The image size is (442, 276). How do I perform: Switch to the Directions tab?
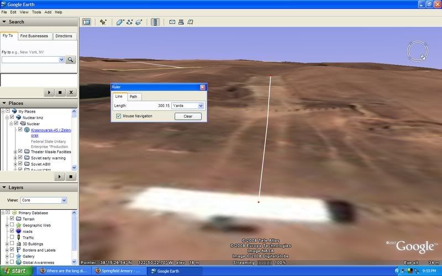tap(64, 36)
